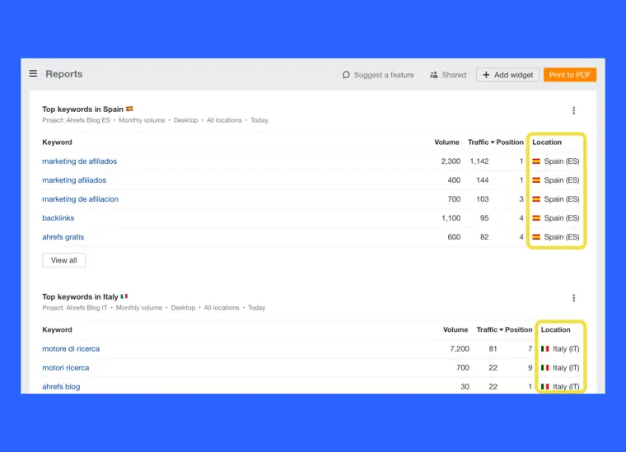
Task: Click the Reports page title
Action: (x=64, y=74)
